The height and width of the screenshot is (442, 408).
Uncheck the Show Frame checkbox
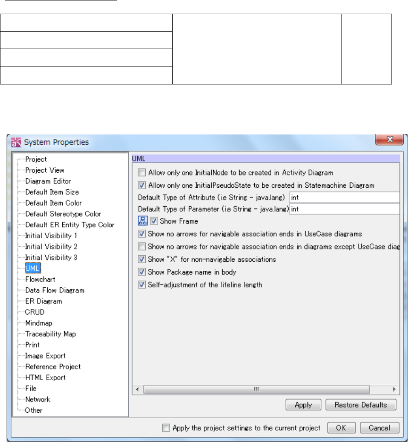154,221
